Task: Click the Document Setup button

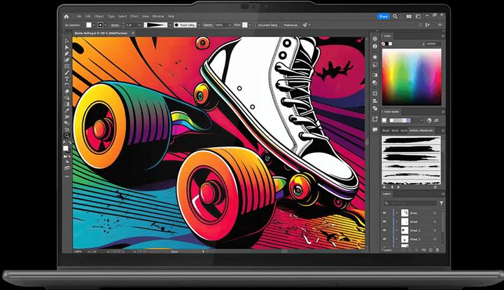Action: point(267,25)
